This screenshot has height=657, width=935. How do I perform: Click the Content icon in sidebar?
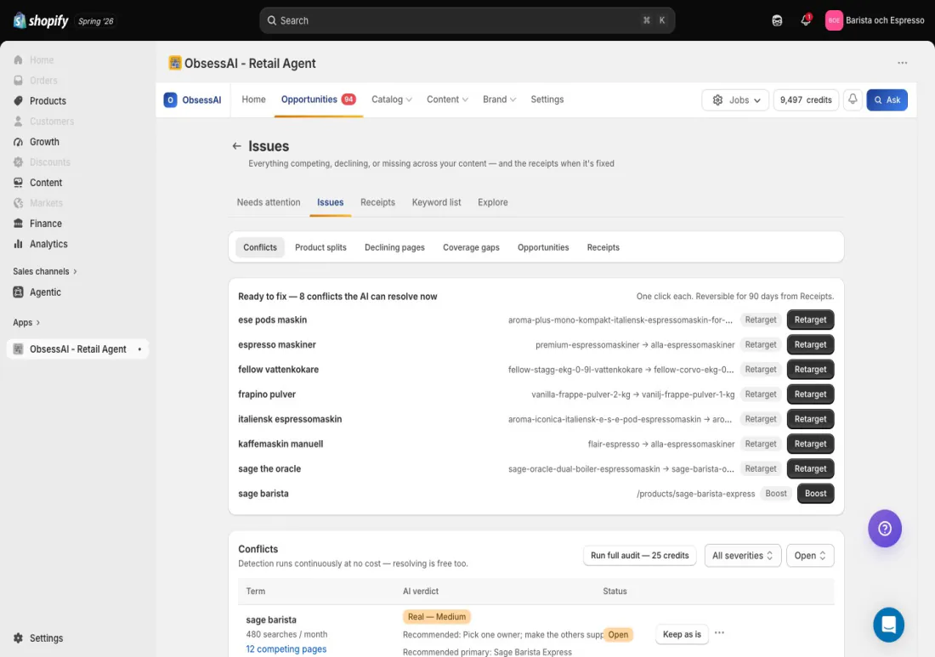click(x=18, y=183)
